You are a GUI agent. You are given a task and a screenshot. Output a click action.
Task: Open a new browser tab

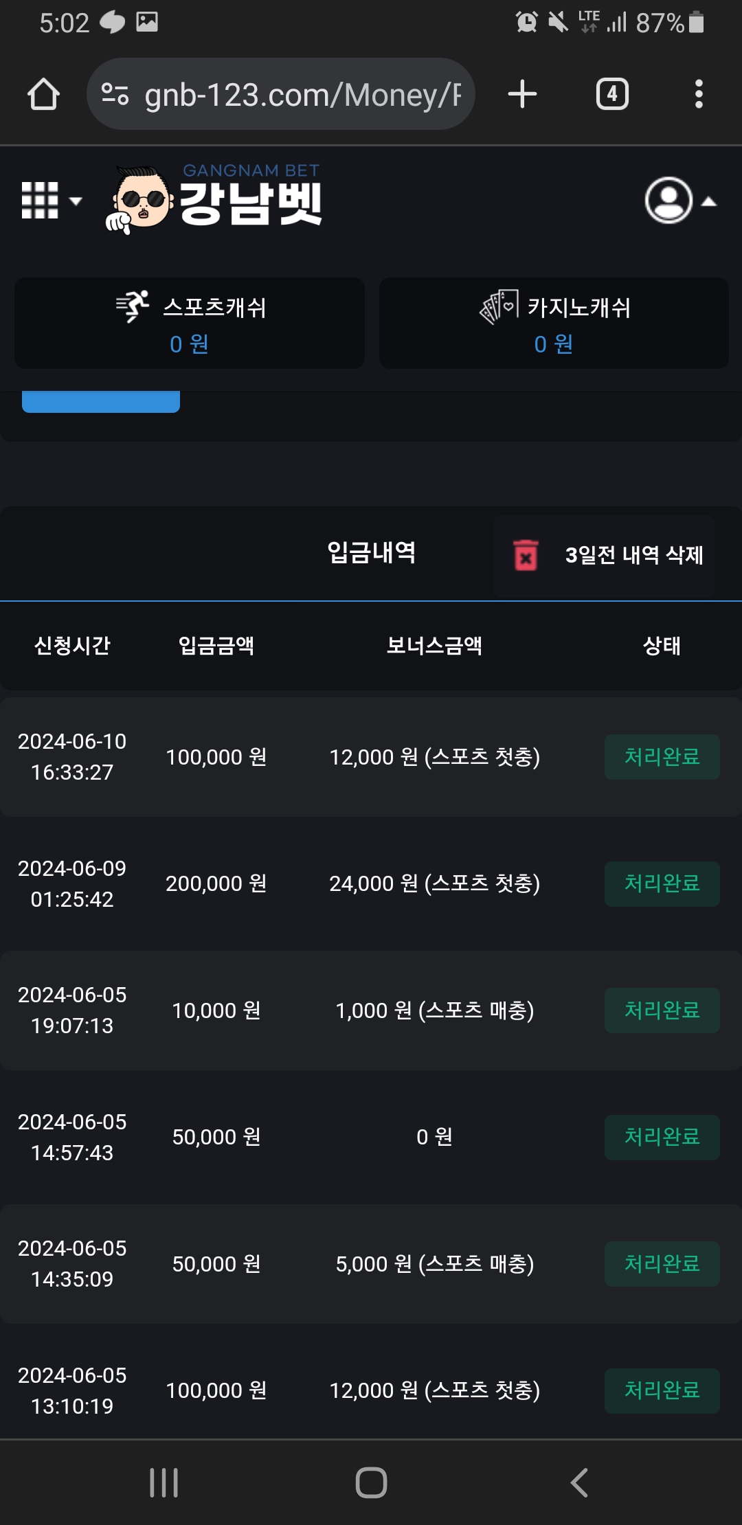(x=522, y=94)
